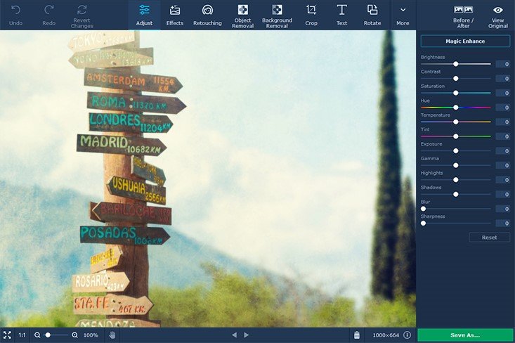Click the Saturation value input field

coord(503,93)
